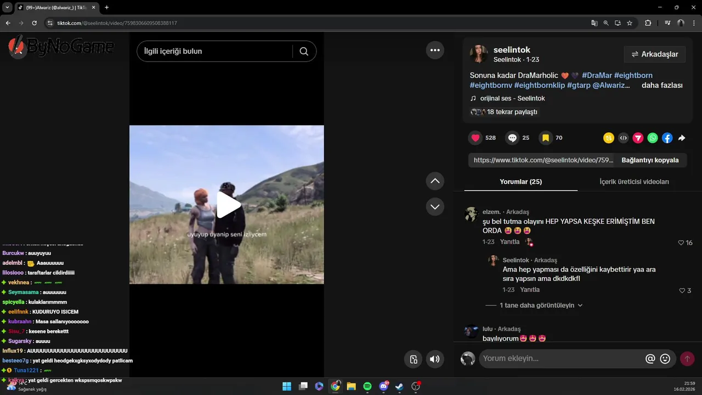Viewport: 702px width, 395px height.
Task: Switch to Yorumlar (25) tab
Action: click(x=520, y=182)
